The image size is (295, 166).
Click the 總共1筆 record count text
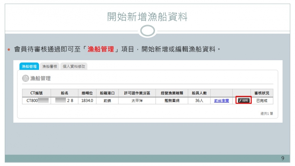click(266, 113)
